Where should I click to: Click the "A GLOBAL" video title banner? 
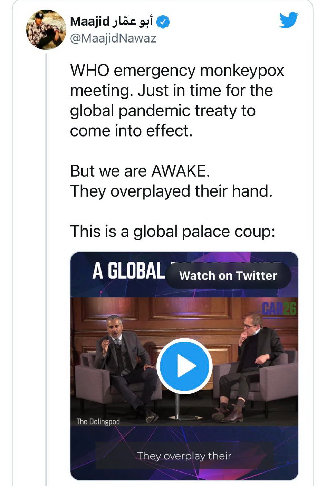click(128, 271)
